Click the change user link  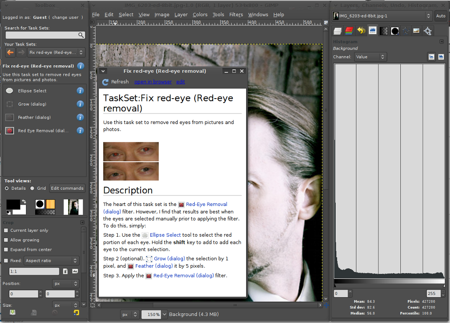coord(65,18)
